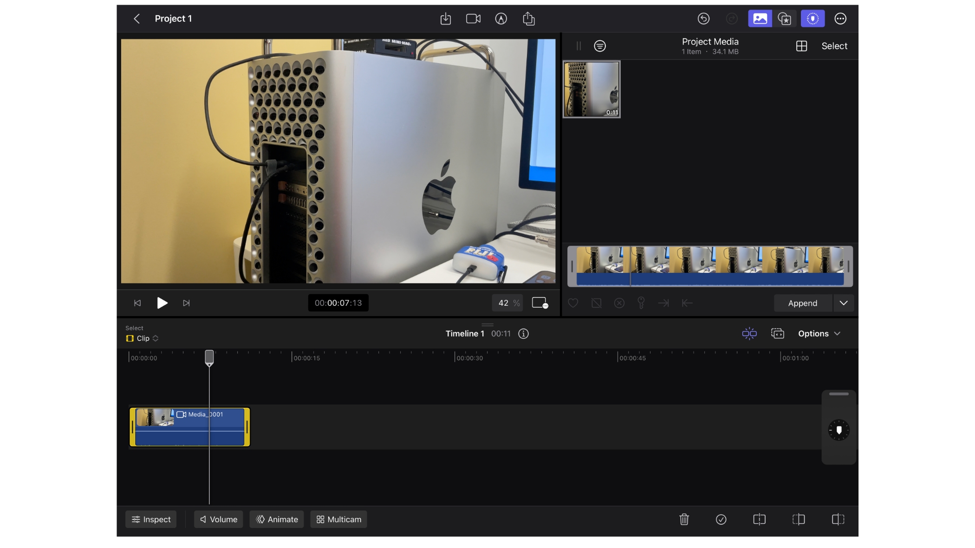This screenshot has width=975, height=548.
Task: Toggle the grid view in Project Media
Action: [801, 46]
